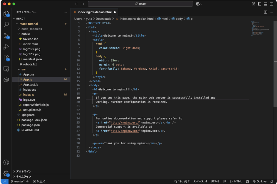Click the Users breadcrumb
The image size is (277, 184).
(x=78, y=19)
